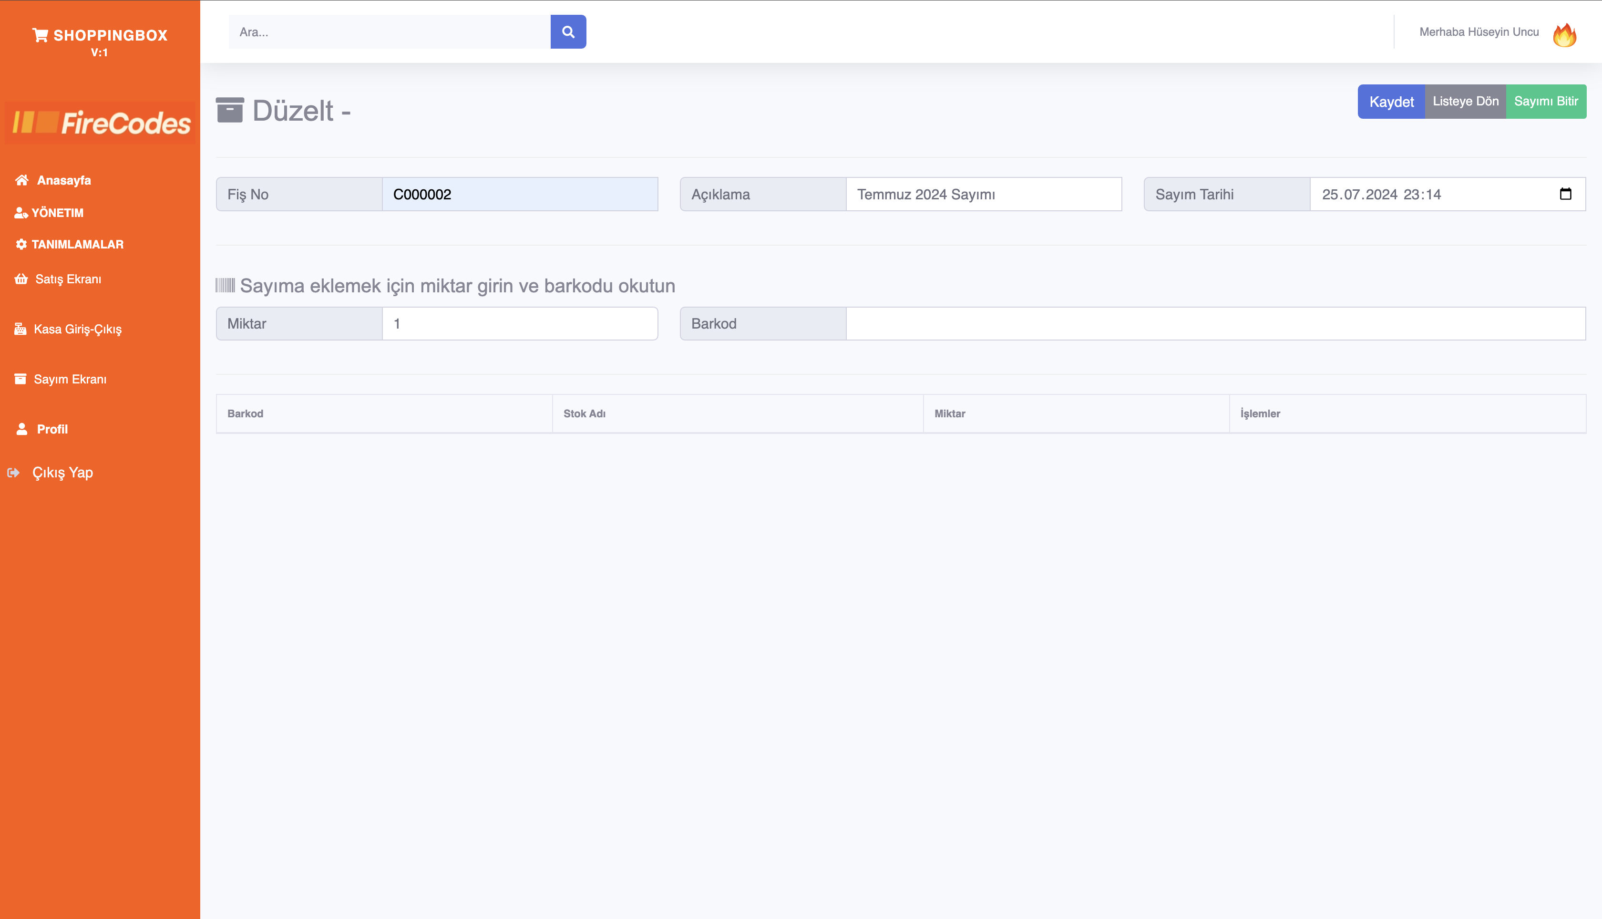This screenshot has height=919, width=1602.
Task: Open the Profil page
Action: [x=52, y=429]
